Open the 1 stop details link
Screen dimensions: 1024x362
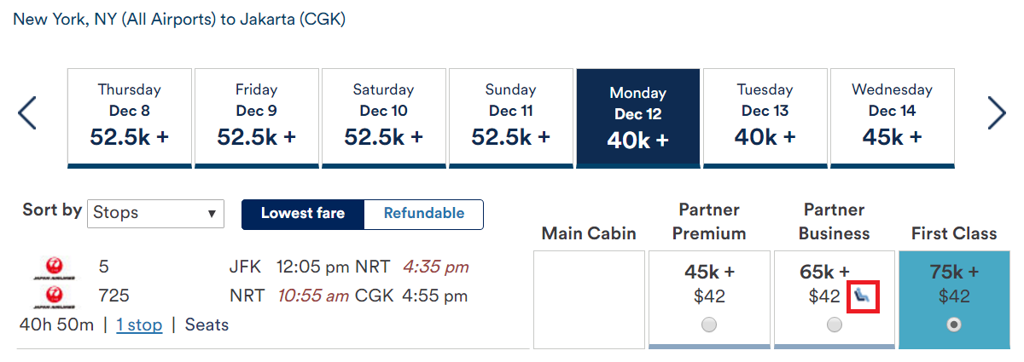139,325
